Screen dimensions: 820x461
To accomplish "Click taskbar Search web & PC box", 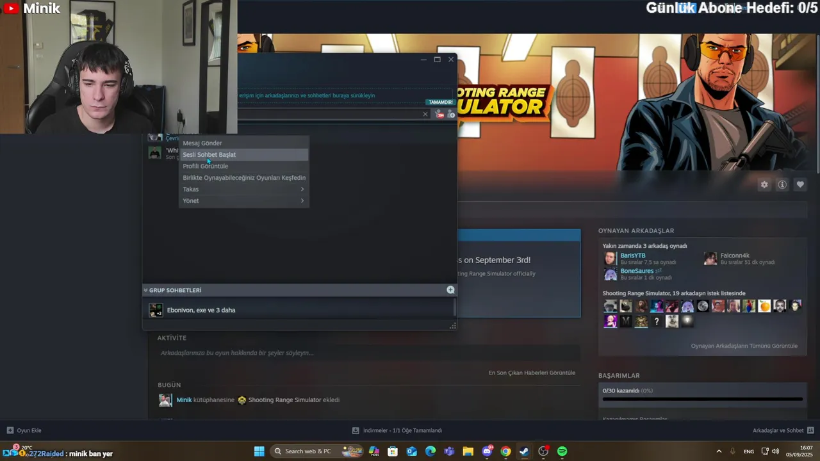I will pyautogui.click(x=318, y=451).
